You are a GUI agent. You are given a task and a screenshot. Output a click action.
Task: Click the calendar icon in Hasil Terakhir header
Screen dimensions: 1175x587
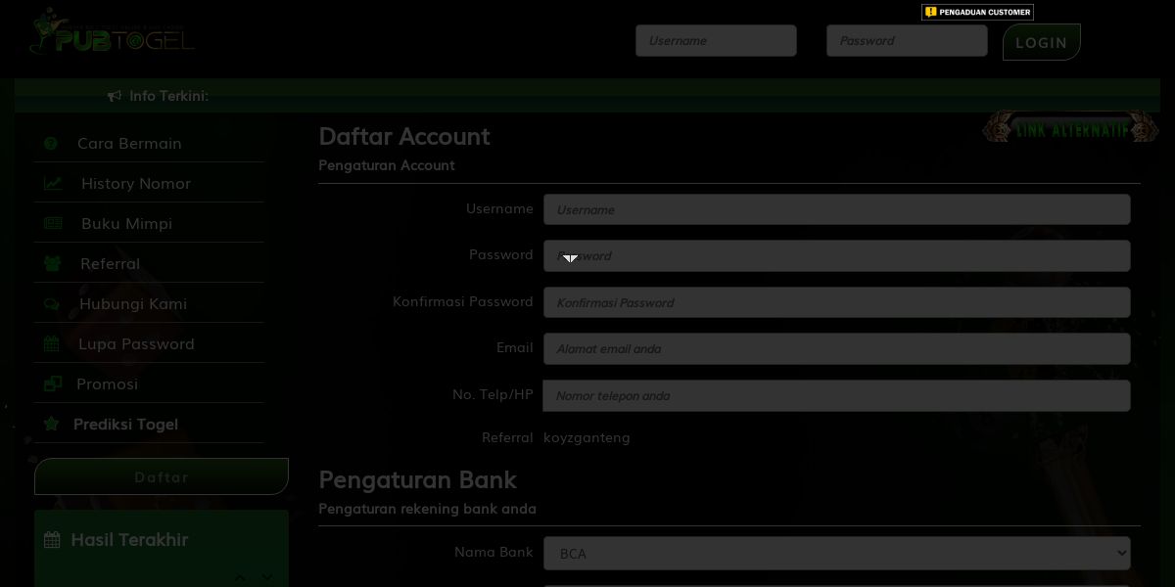(x=53, y=540)
